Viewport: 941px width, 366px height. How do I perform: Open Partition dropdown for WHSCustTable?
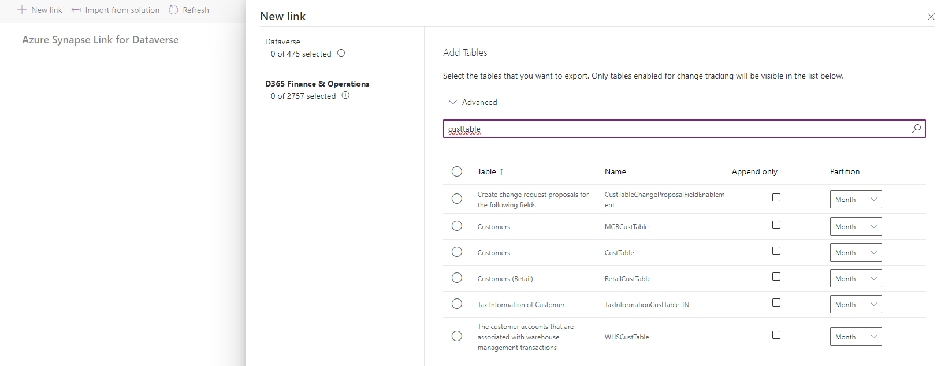[856, 337]
